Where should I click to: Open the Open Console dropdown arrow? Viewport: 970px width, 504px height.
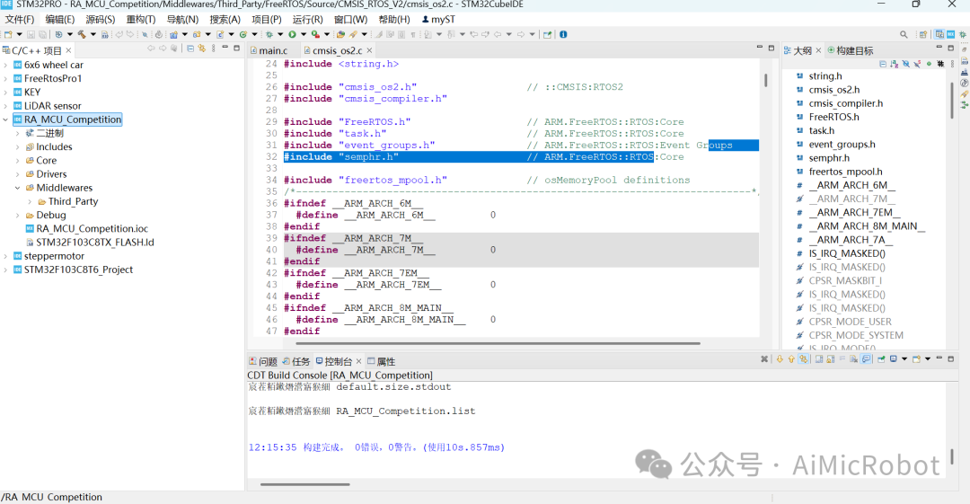tap(927, 359)
